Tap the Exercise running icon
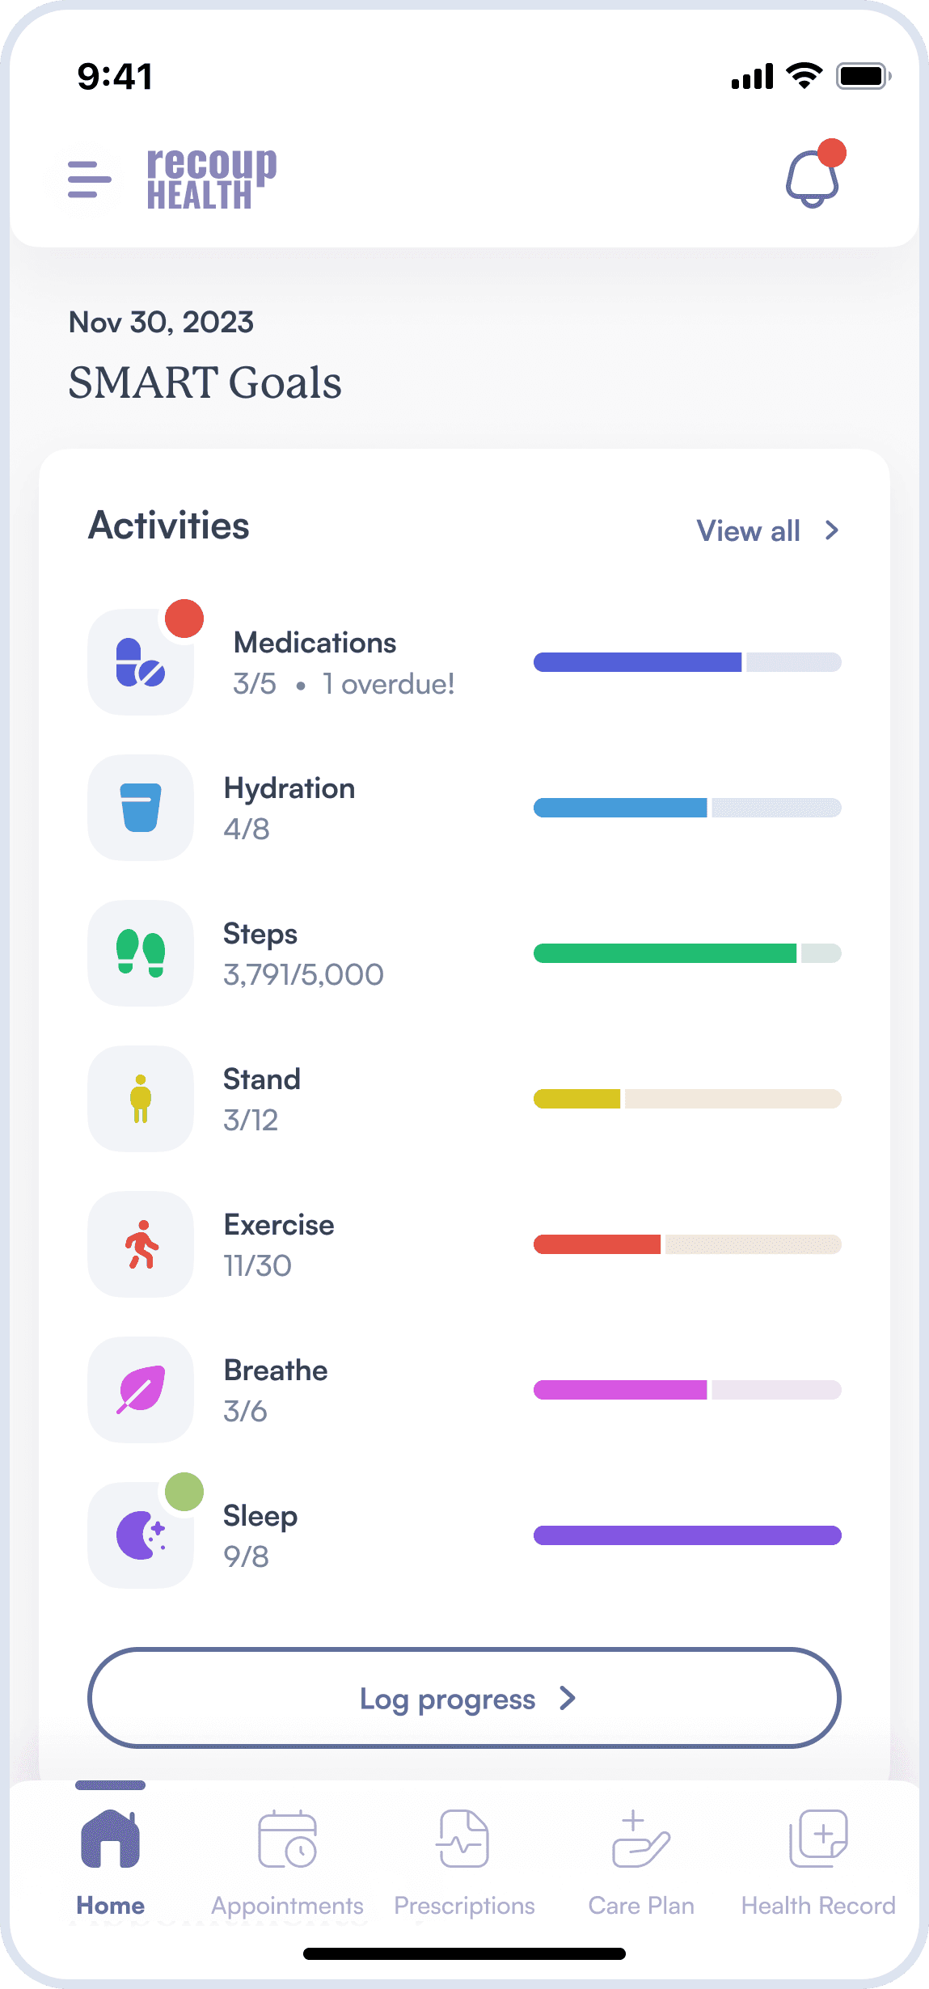 pos(141,1244)
